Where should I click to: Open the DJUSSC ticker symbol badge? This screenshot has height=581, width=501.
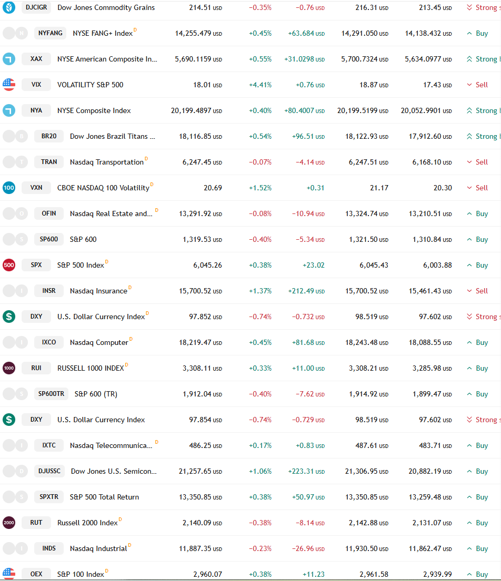tap(49, 471)
